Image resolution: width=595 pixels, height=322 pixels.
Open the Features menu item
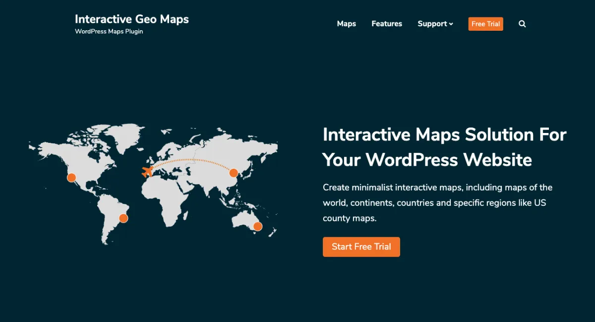[x=387, y=23]
